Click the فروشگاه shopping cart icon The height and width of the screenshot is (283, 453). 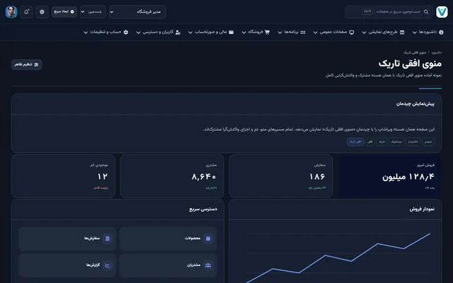pos(267,33)
